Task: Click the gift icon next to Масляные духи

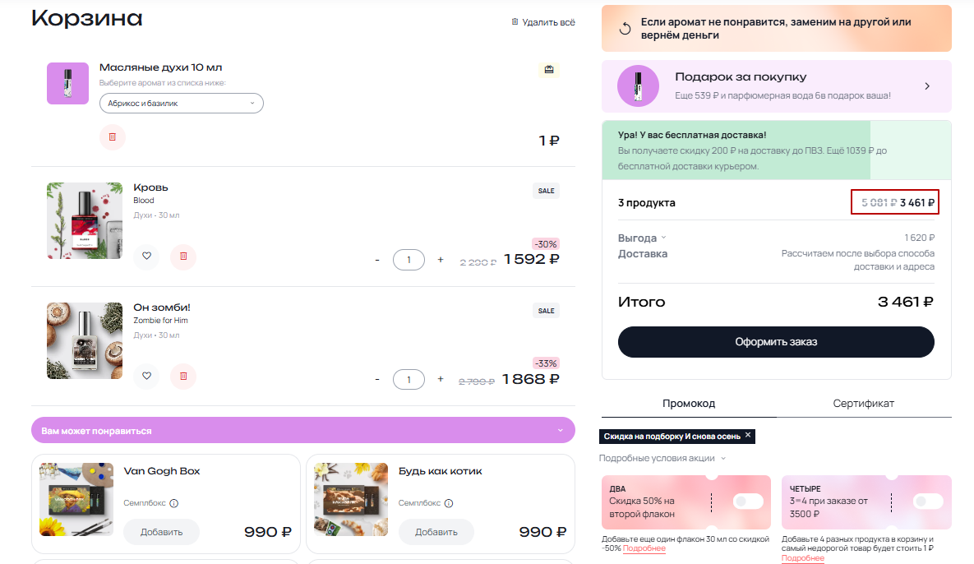Action: click(x=550, y=69)
